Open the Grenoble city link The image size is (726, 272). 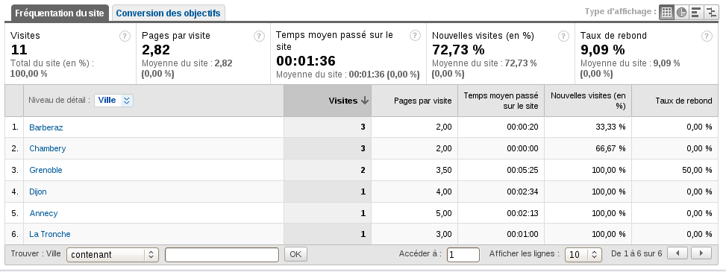coord(46,170)
